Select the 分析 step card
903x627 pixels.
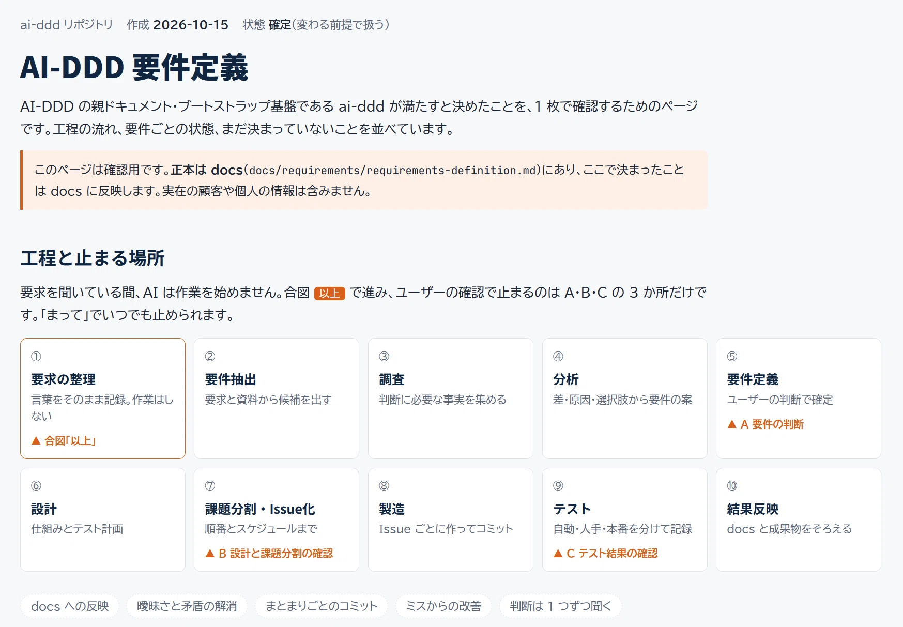pos(624,398)
